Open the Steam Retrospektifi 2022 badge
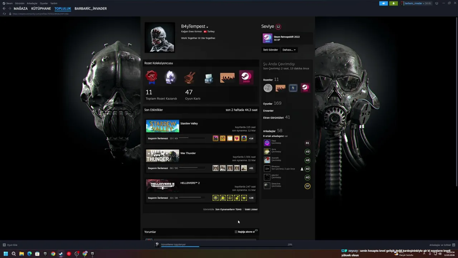458x258 pixels. (267, 38)
